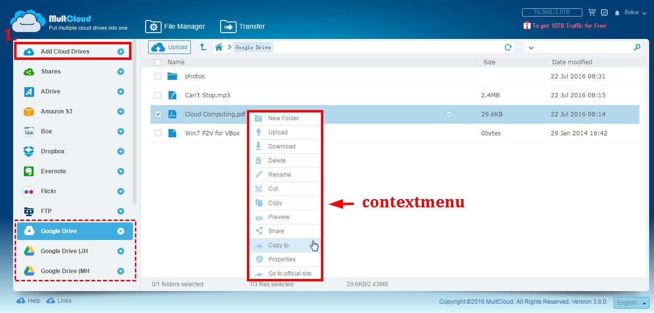Sort by the Size column header
Screen dimensions: 654x313
[489, 62]
